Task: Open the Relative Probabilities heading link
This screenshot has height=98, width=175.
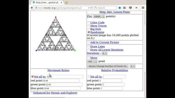Action: [x=115, y=70]
